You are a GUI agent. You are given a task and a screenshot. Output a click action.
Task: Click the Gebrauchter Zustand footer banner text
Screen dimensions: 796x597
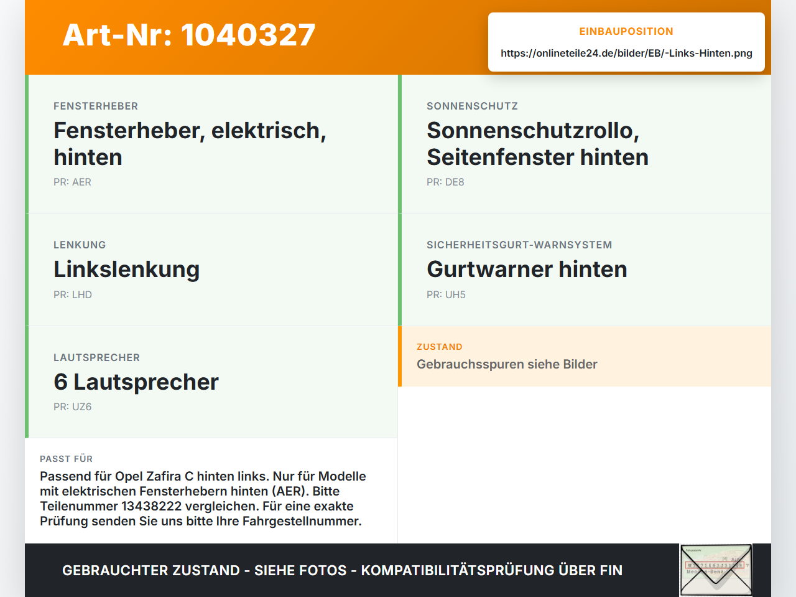[x=342, y=570]
